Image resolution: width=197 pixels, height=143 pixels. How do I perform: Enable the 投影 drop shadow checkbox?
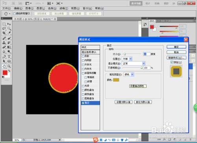click(83, 56)
